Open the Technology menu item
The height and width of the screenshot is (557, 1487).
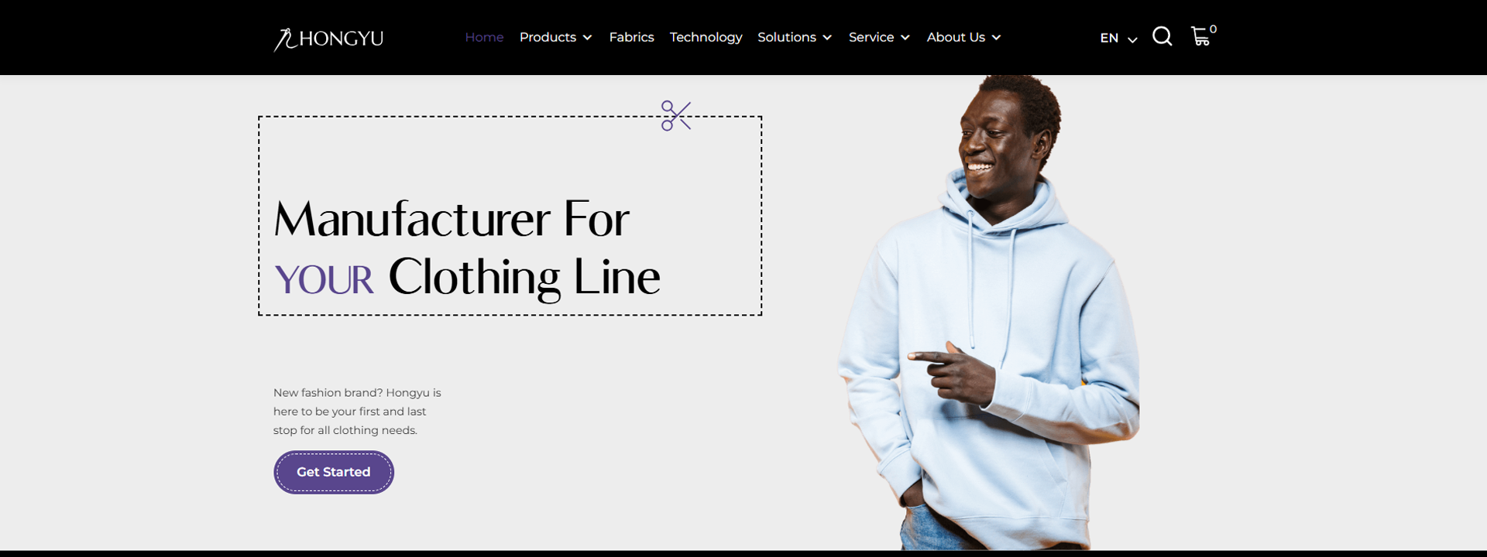(x=706, y=37)
